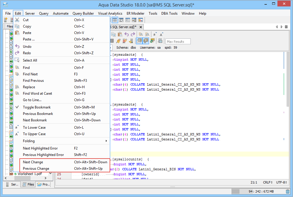Click the Paste clipboard icon in editor toolbar
Screen dimensions: 293x197
pyautogui.click(x=120, y=34)
